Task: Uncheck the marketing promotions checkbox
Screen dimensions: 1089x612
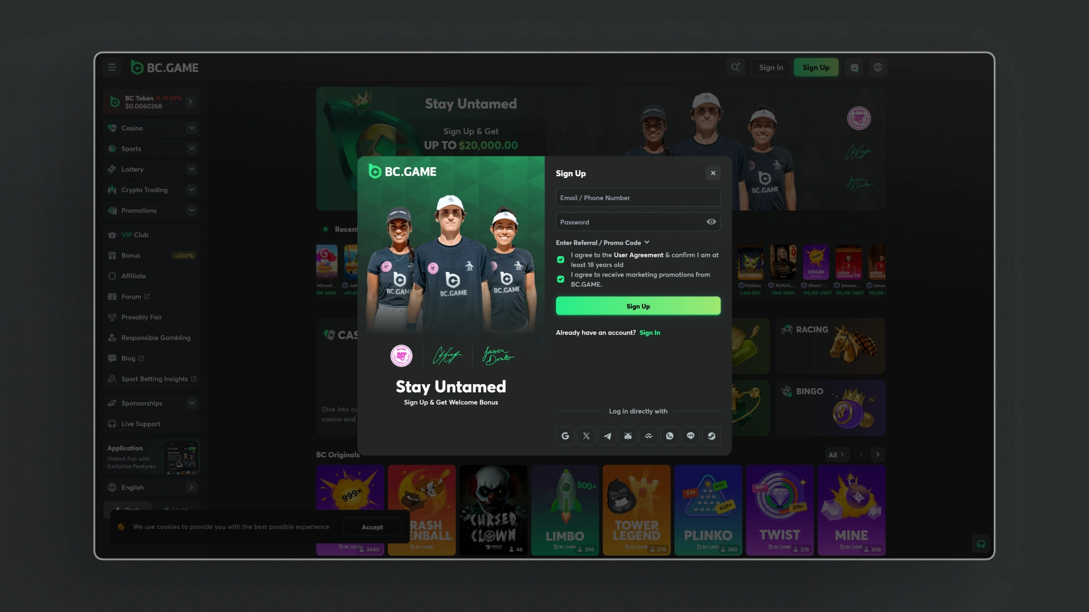Action: pyautogui.click(x=560, y=279)
